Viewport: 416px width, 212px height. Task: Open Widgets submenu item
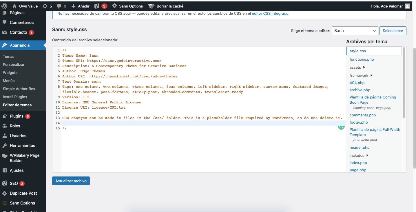point(10,72)
